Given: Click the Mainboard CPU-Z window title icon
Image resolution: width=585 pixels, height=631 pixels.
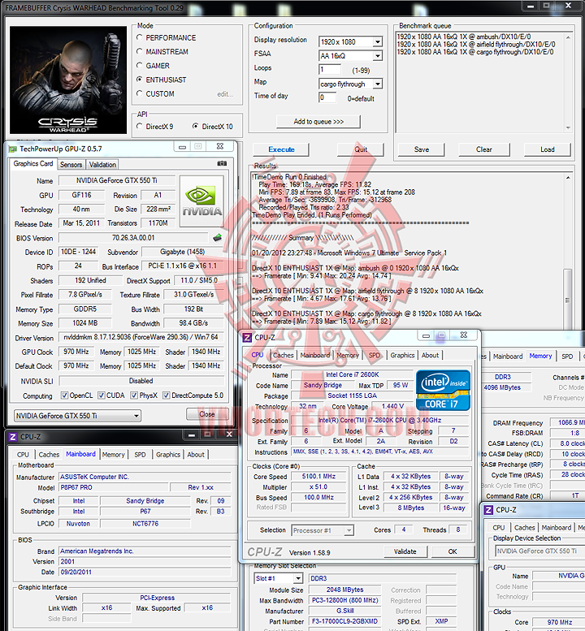Looking at the screenshot, I should [13, 437].
